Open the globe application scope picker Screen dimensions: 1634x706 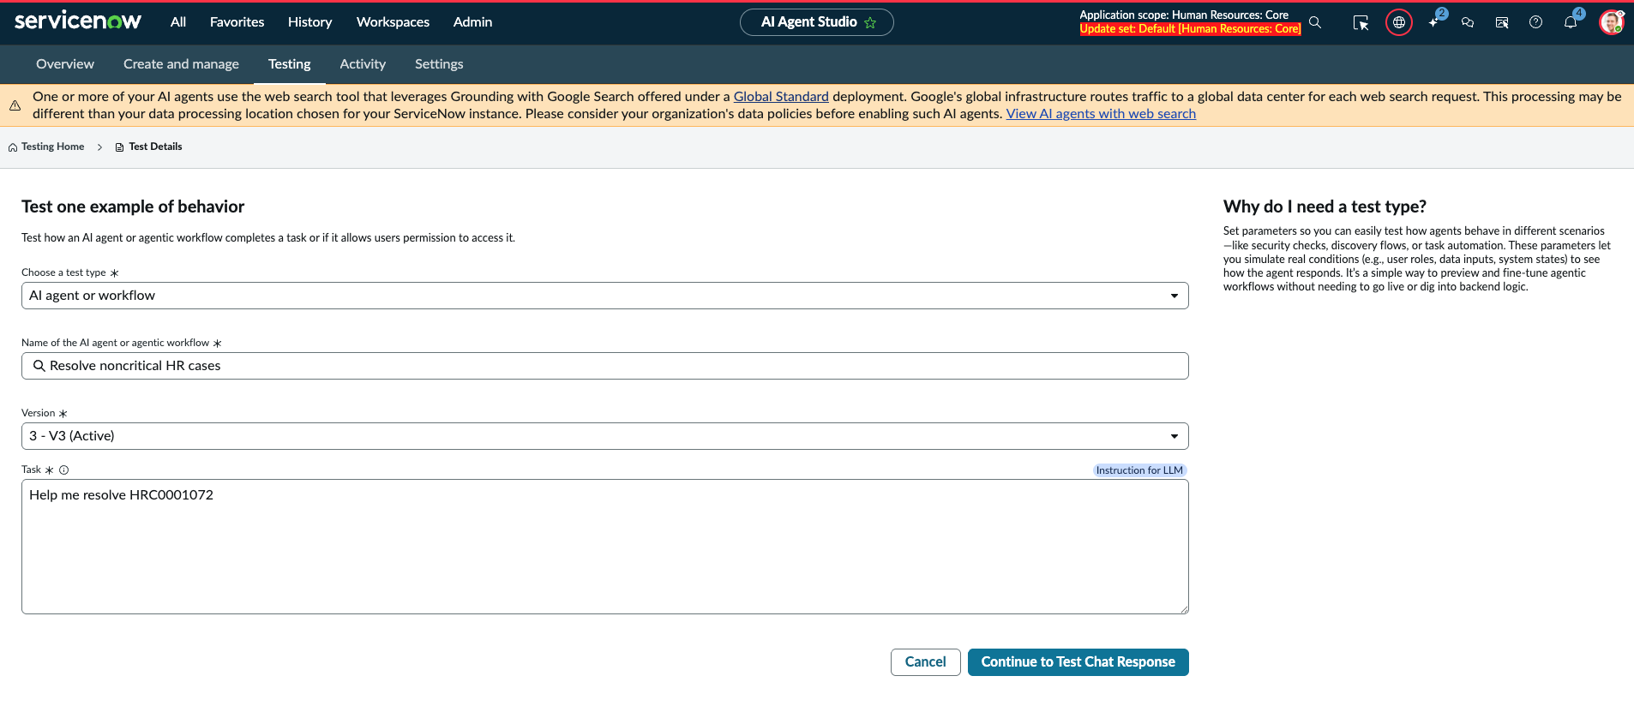[1399, 22]
